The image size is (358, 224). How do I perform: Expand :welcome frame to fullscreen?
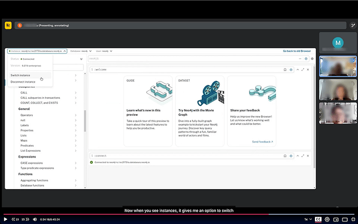(303, 70)
